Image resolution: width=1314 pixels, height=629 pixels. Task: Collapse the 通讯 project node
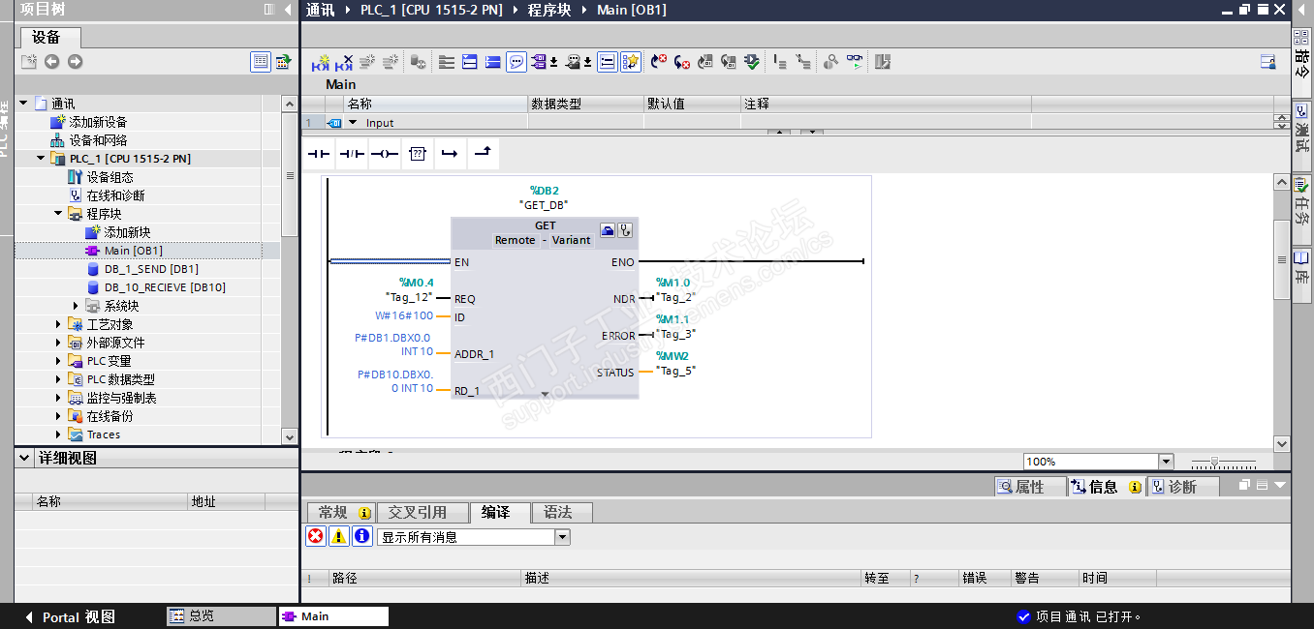[23, 103]
